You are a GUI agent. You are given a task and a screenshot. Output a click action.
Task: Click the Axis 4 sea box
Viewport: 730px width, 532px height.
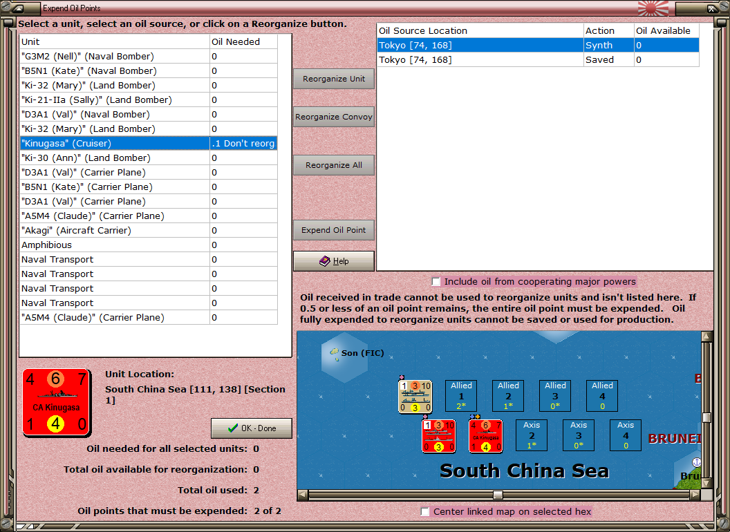(625, 435)
